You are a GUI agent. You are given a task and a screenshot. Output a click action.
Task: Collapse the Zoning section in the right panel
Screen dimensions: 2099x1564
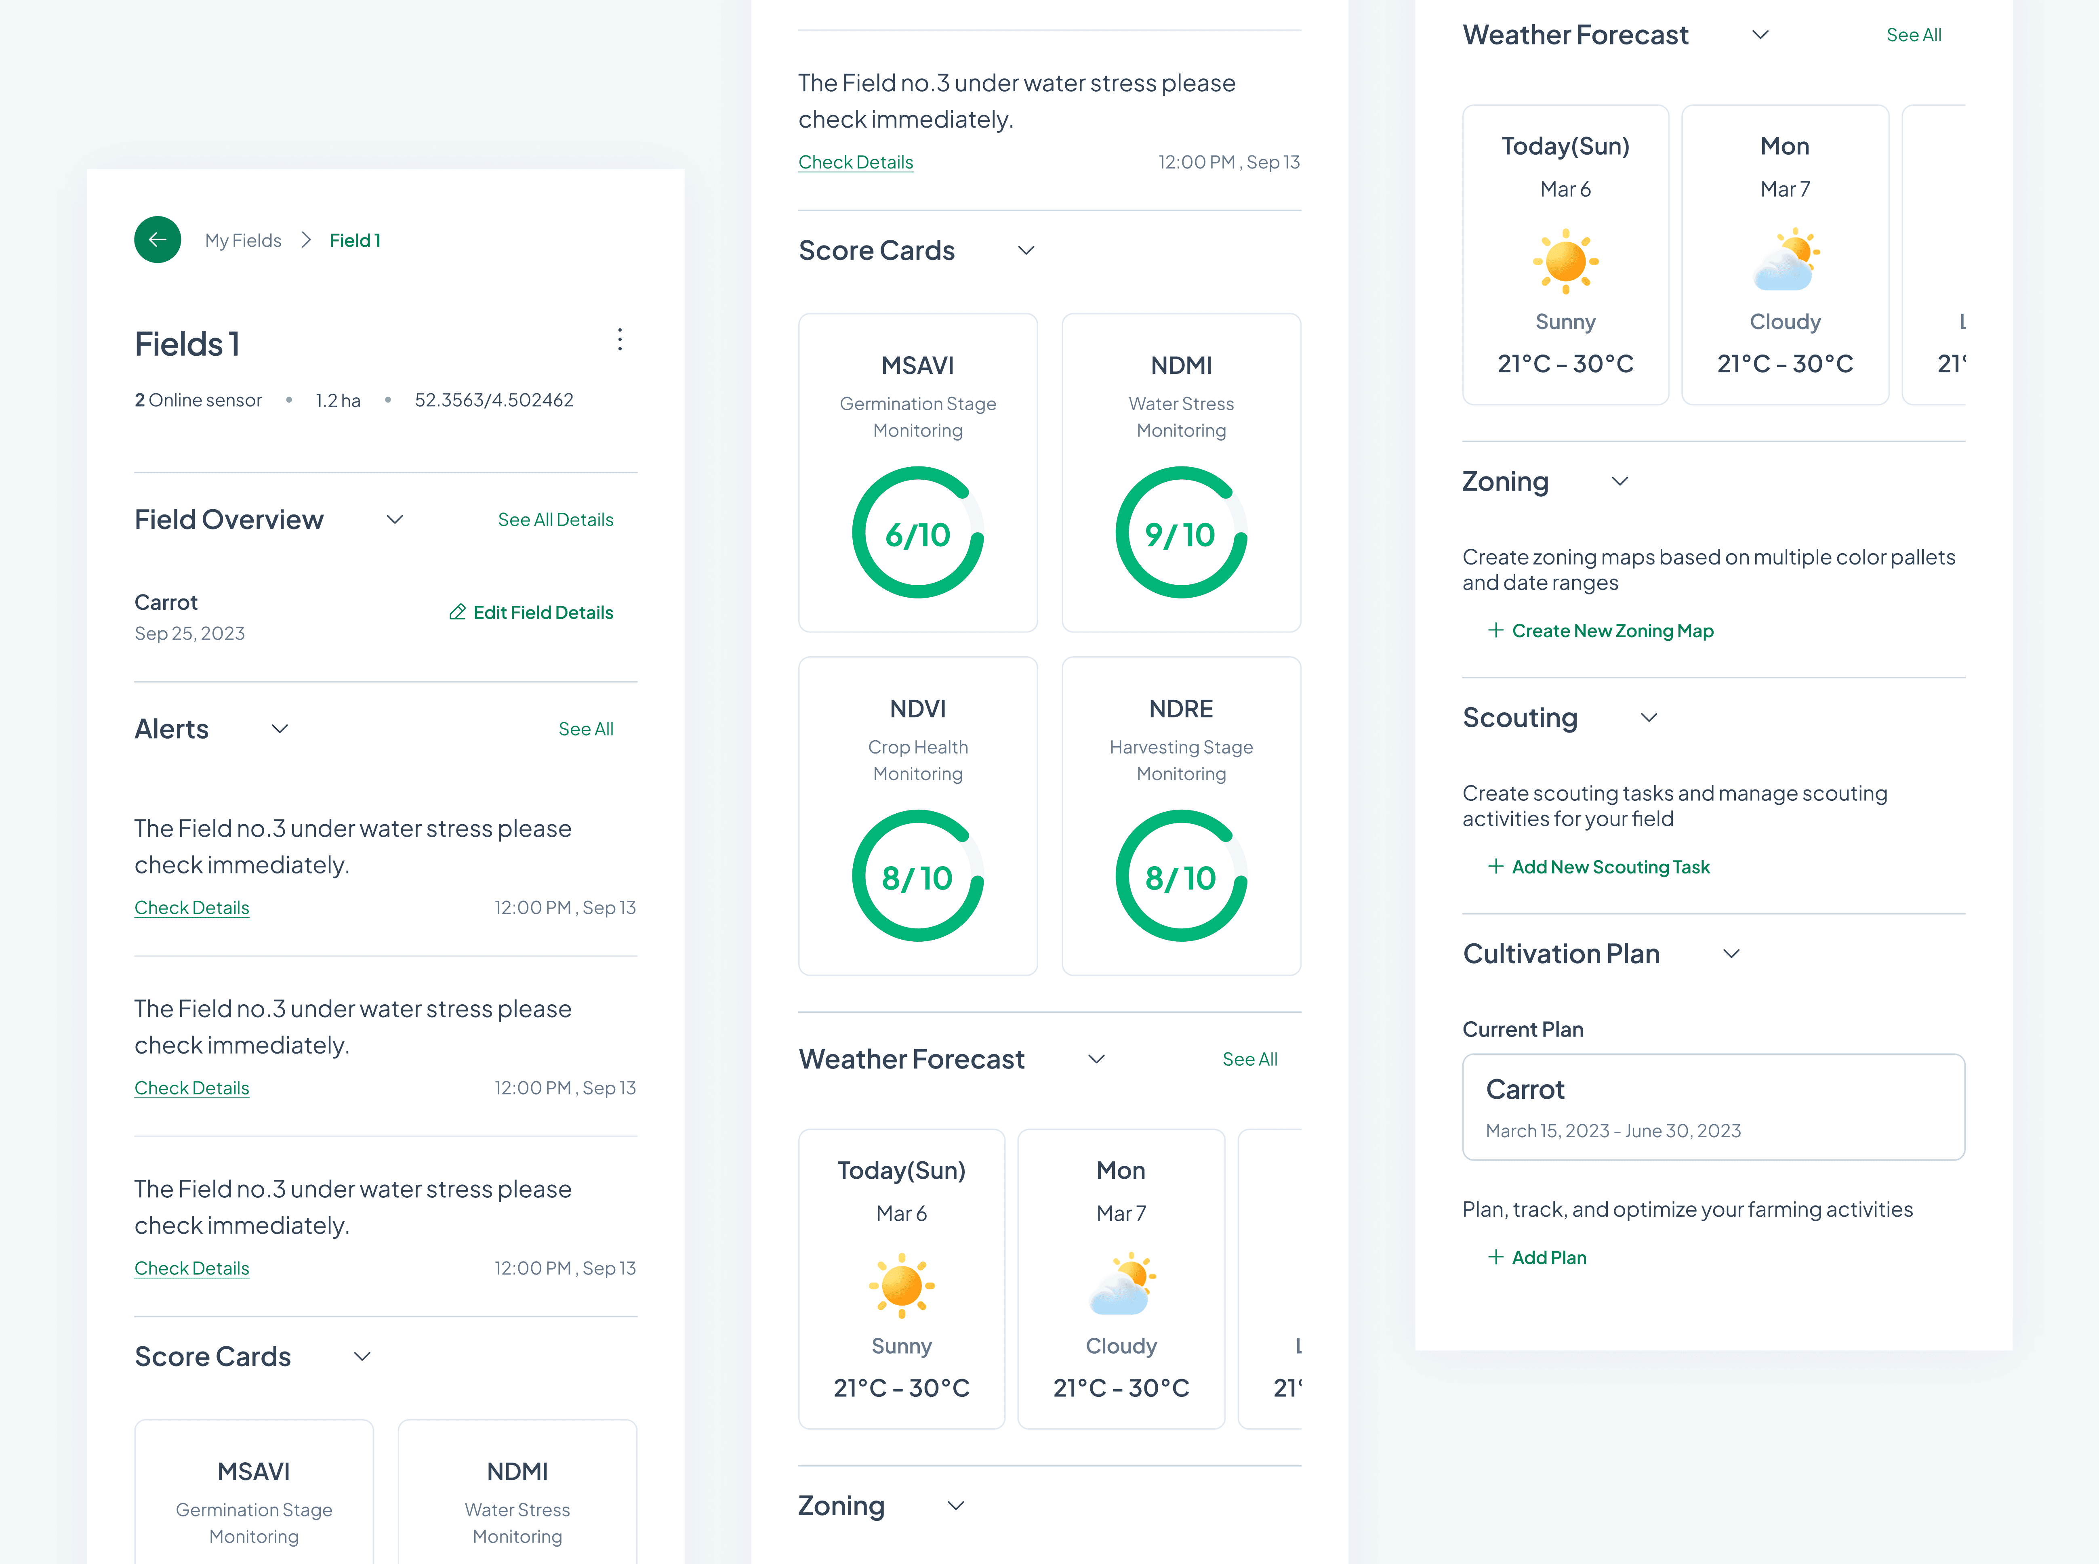pos(1620,482)
